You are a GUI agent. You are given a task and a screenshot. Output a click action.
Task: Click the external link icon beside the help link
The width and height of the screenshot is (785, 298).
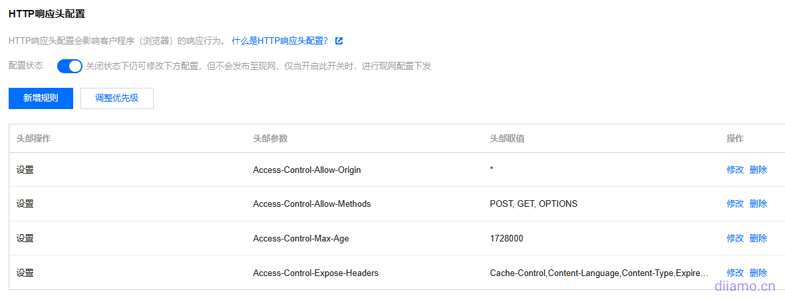pyautogui.click(x=339, y=41)
